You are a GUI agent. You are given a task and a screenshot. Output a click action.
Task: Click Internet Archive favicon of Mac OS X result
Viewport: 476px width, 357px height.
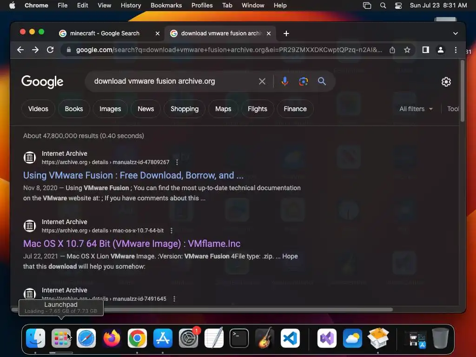click(x=30, y=226)
